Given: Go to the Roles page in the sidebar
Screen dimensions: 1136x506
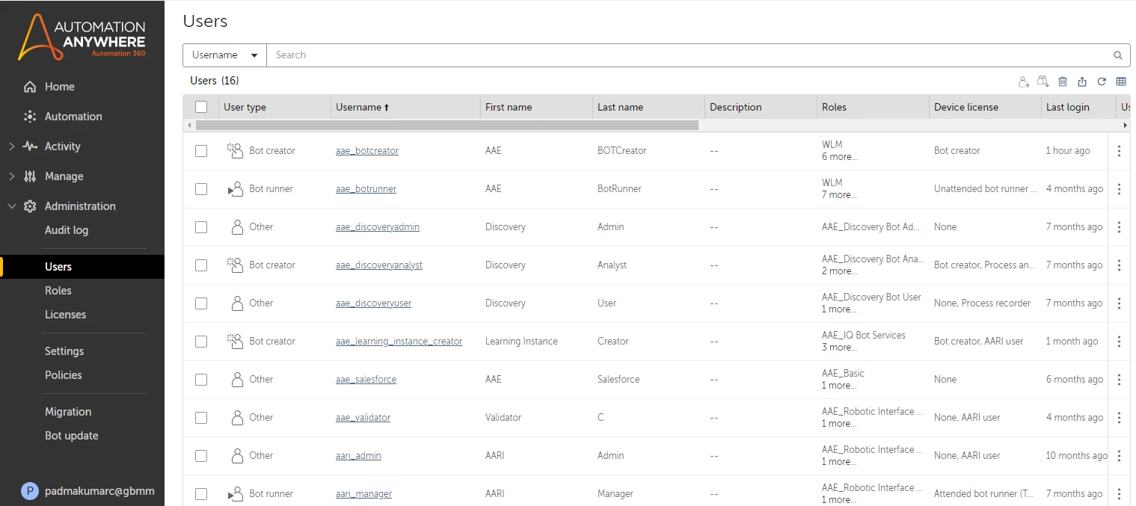Looking at the screenshot, I should pos(58,290).
